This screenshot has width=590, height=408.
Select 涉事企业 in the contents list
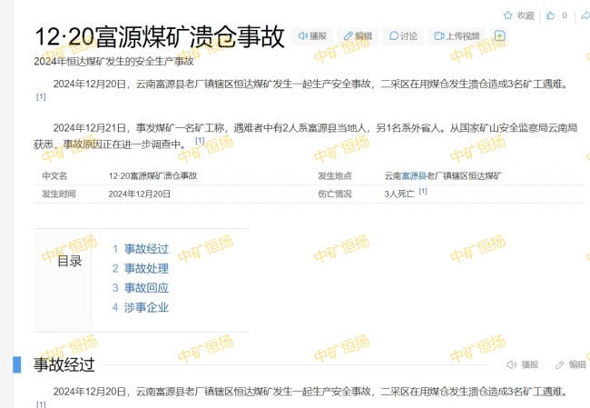tap(146, 307)
